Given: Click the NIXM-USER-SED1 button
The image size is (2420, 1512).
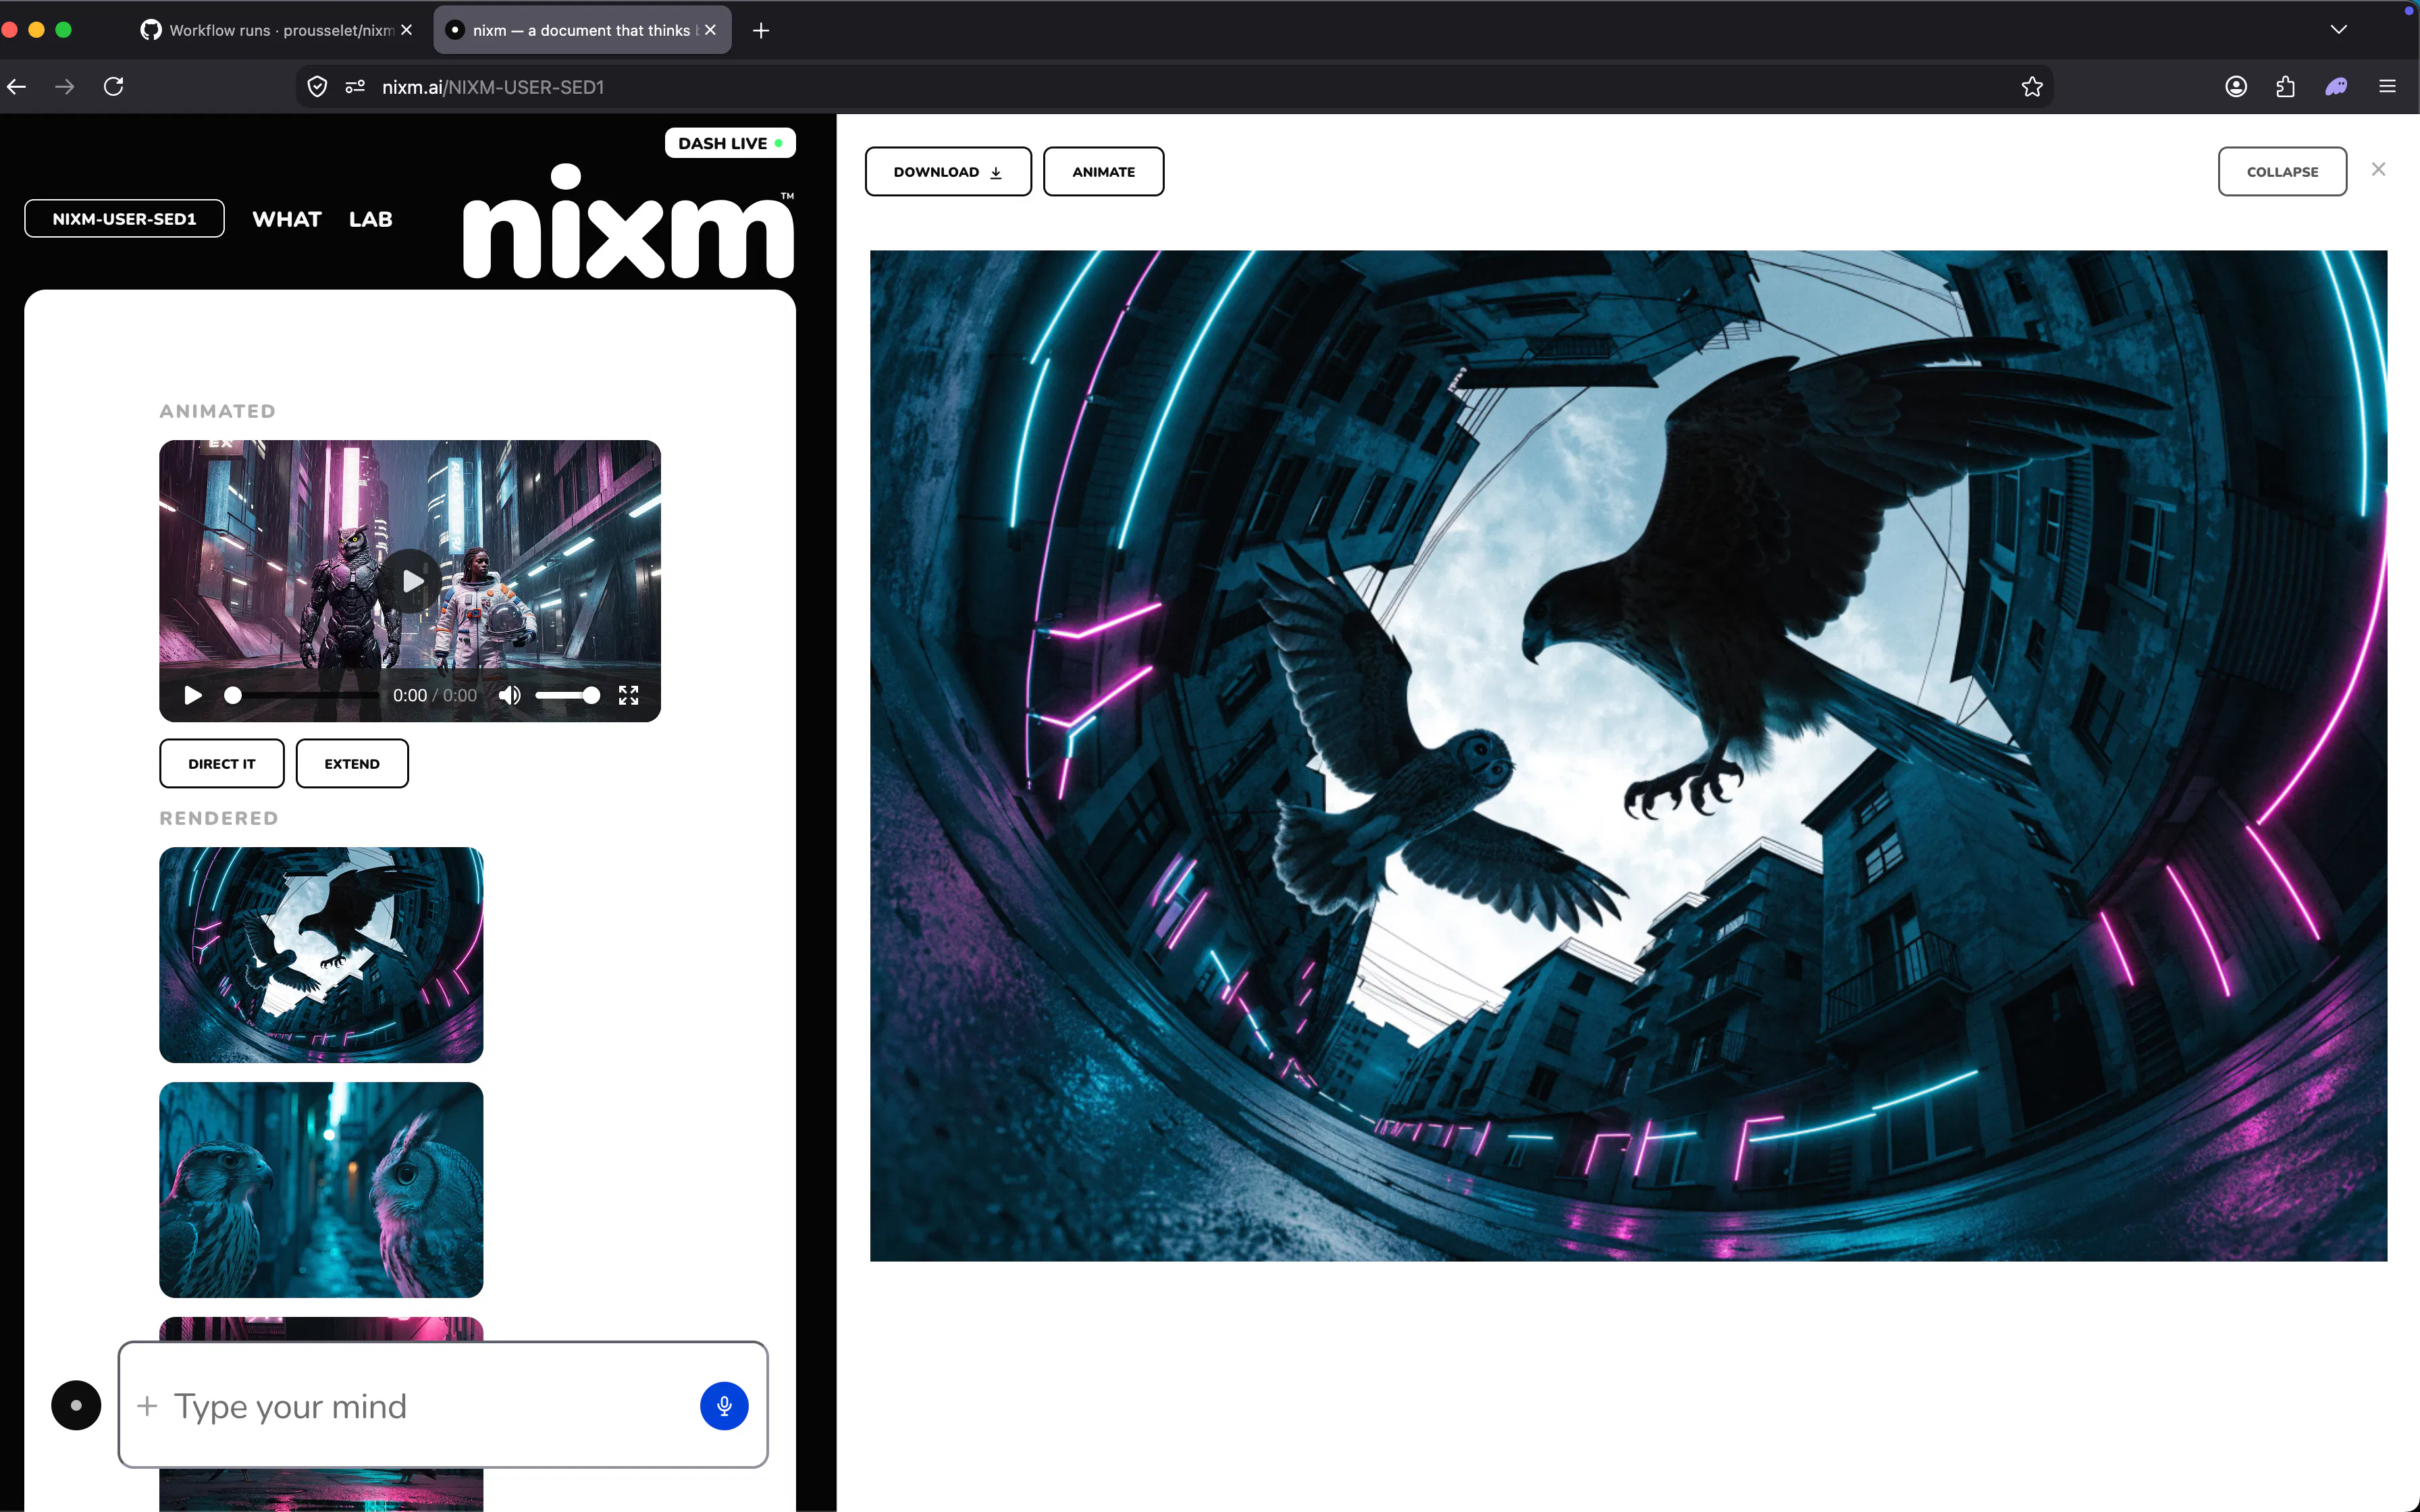Looking at the screenshot, I should click(x=125, y=219).
